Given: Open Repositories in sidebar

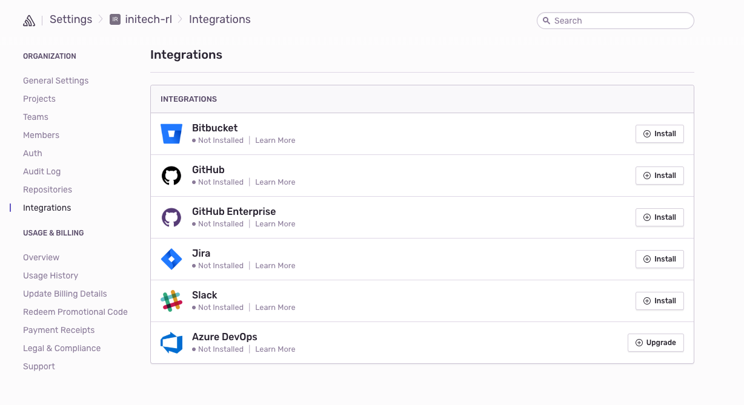Looking at the screenshot, I should click(47, 189).
